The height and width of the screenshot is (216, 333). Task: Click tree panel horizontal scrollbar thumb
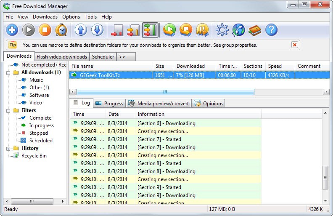[x=32, y=201]
